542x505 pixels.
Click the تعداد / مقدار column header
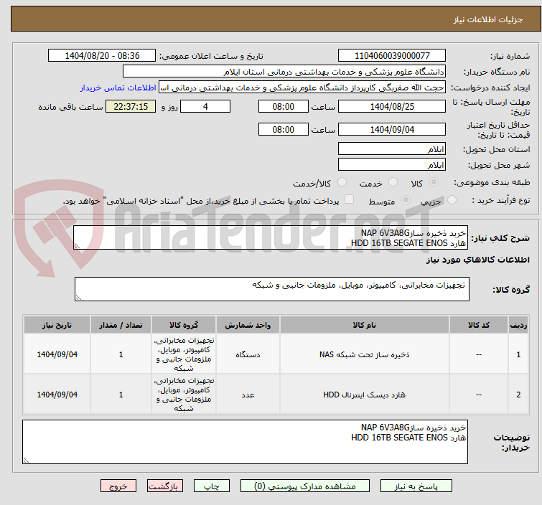121,325
